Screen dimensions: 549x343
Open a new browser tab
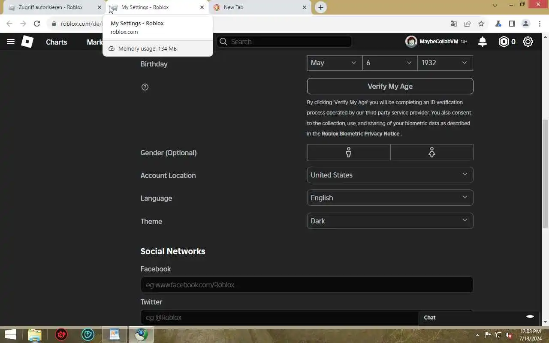[x=321, y=7]
